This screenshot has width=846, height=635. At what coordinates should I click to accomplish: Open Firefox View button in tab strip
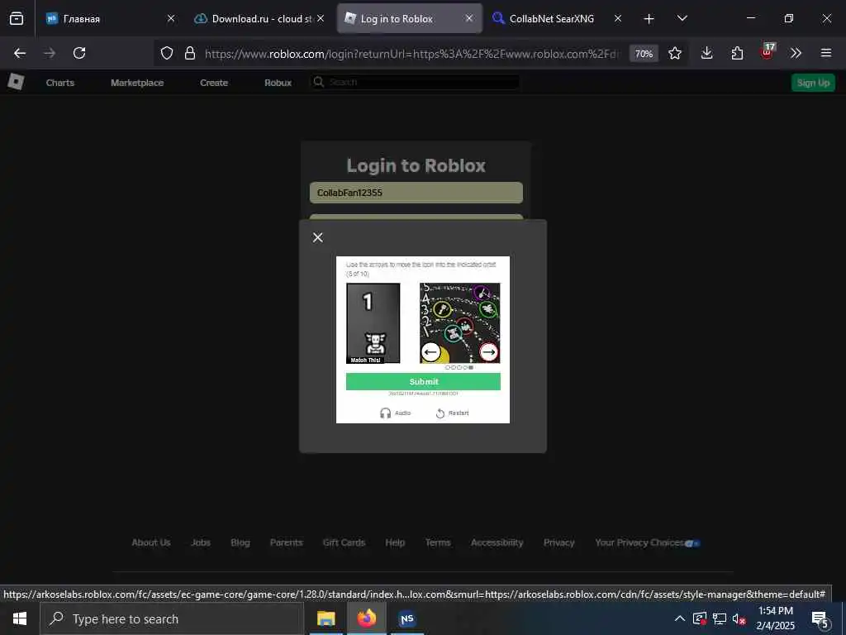[17, 18]
